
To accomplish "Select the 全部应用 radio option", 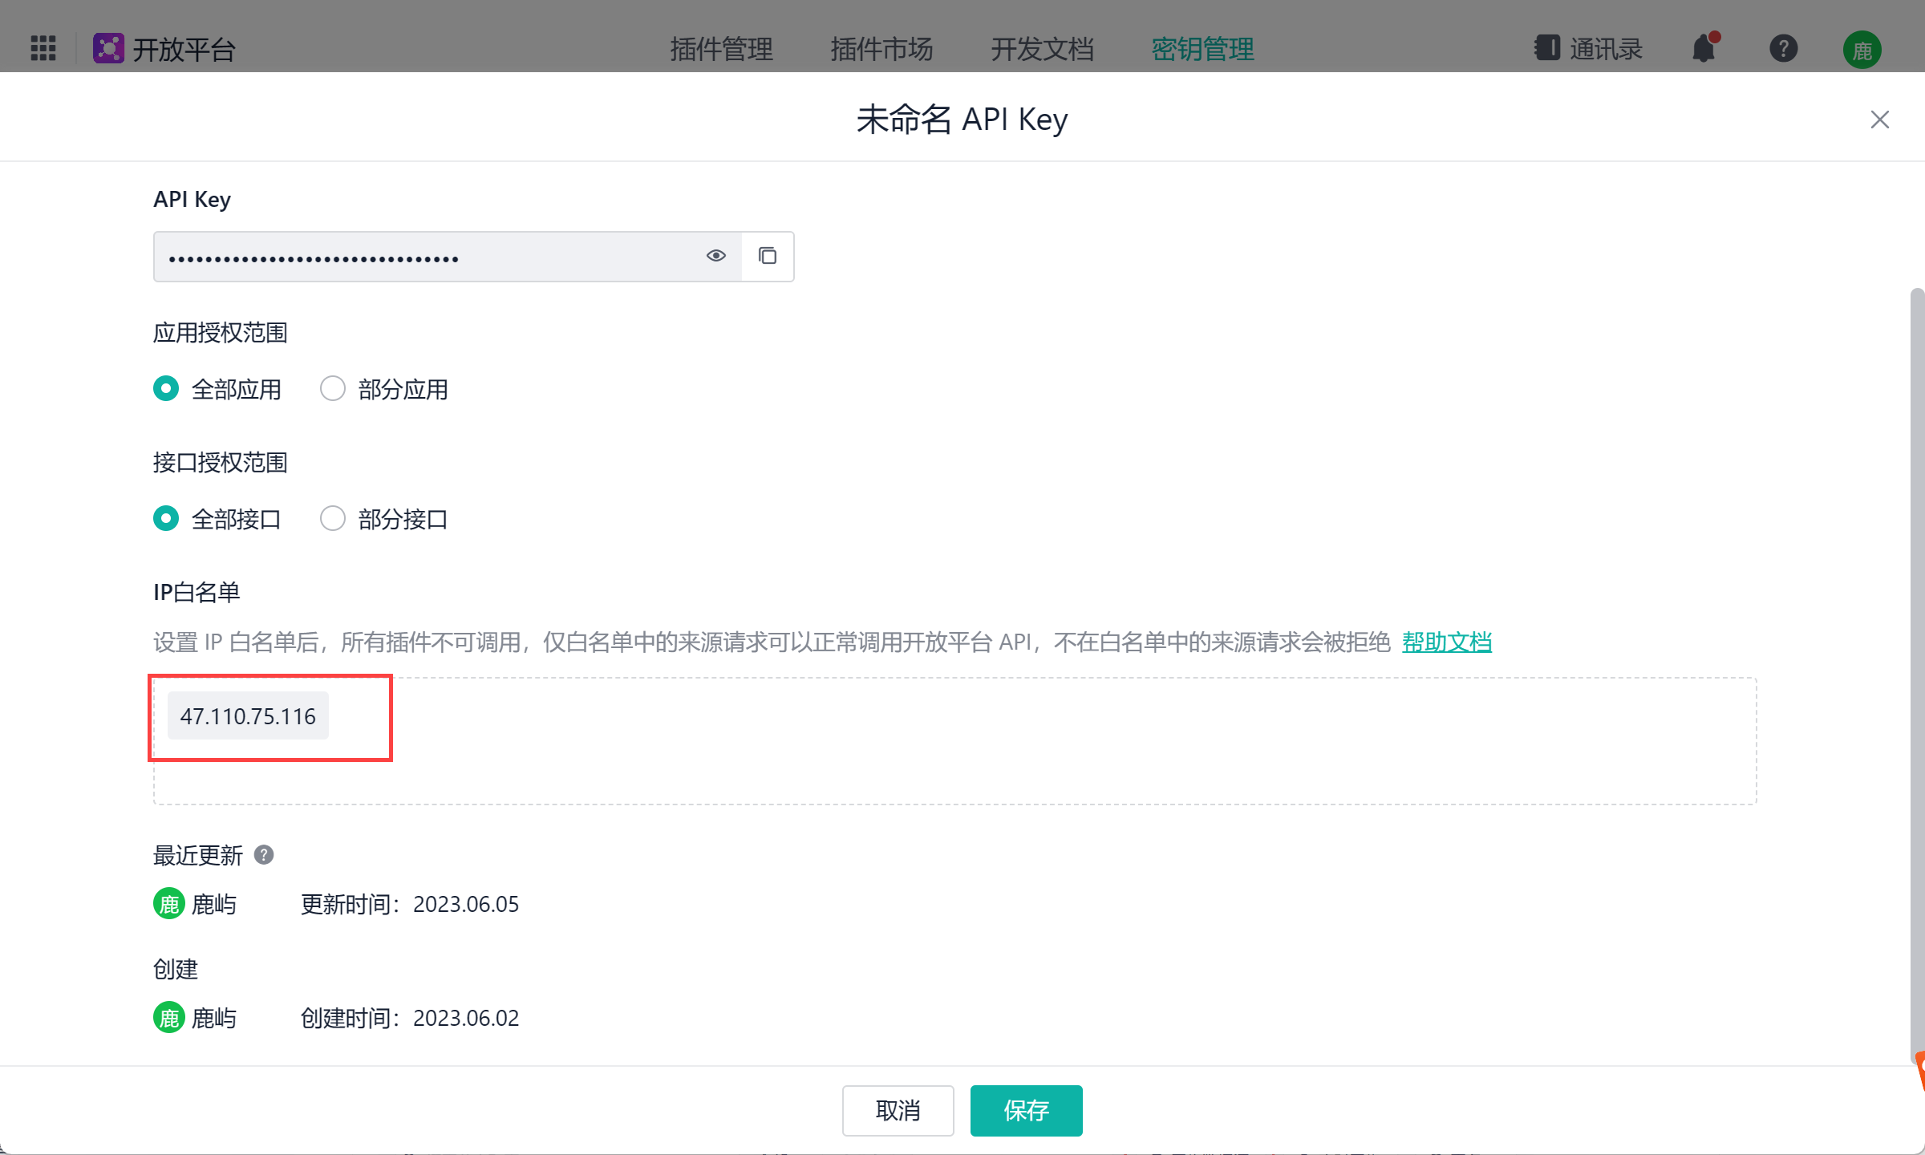I will 166,389.
